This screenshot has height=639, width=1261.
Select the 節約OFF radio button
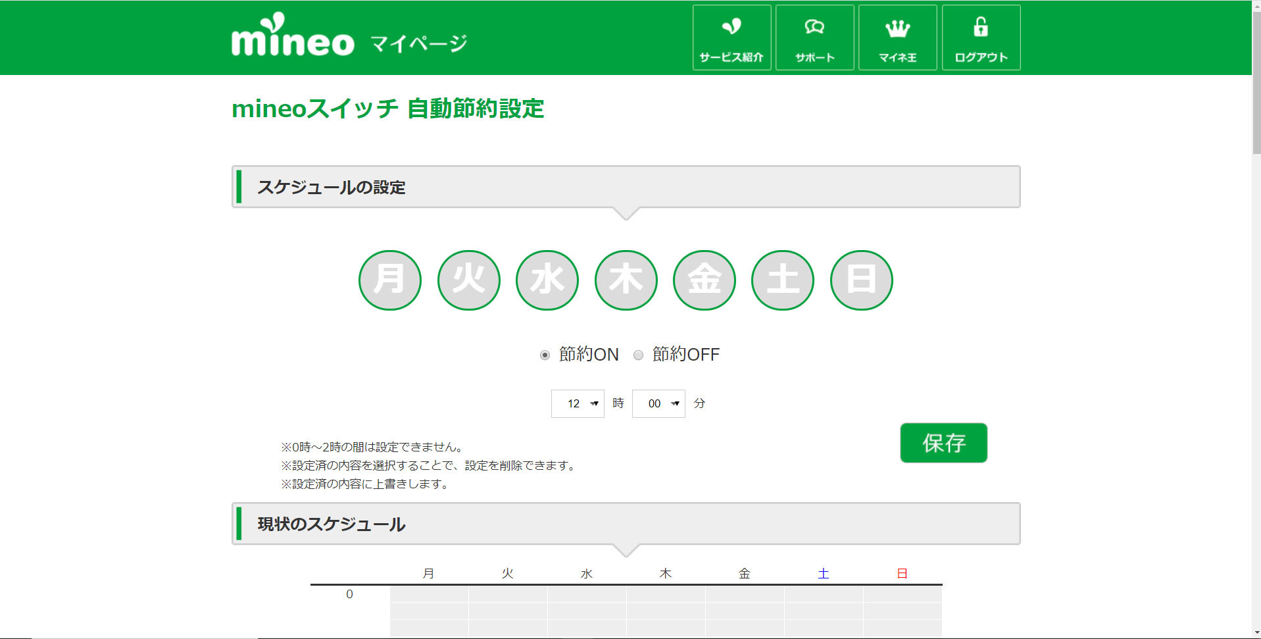pyautogui.click(x=638, y=355)
